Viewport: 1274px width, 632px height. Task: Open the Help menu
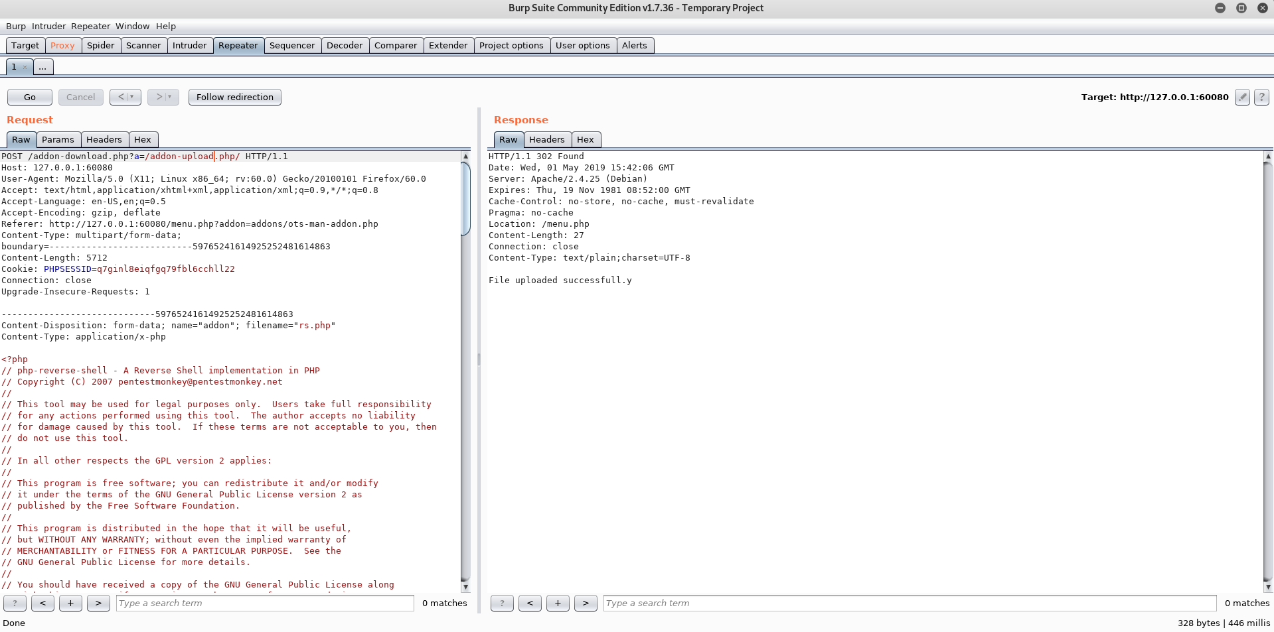coord(166,27)
